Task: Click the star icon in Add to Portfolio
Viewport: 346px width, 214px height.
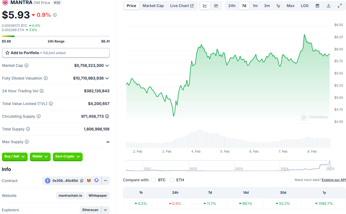Action: click(x=7, y=53)
